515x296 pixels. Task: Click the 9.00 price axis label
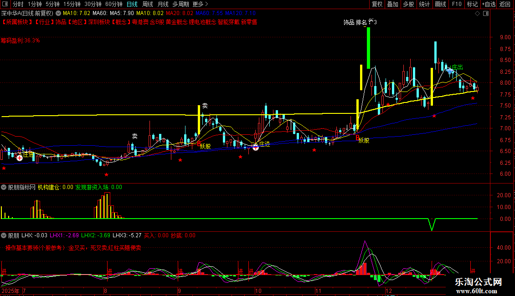click(505, 37)
